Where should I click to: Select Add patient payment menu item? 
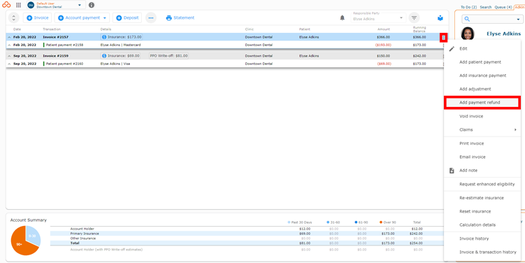tap(482, 62)
